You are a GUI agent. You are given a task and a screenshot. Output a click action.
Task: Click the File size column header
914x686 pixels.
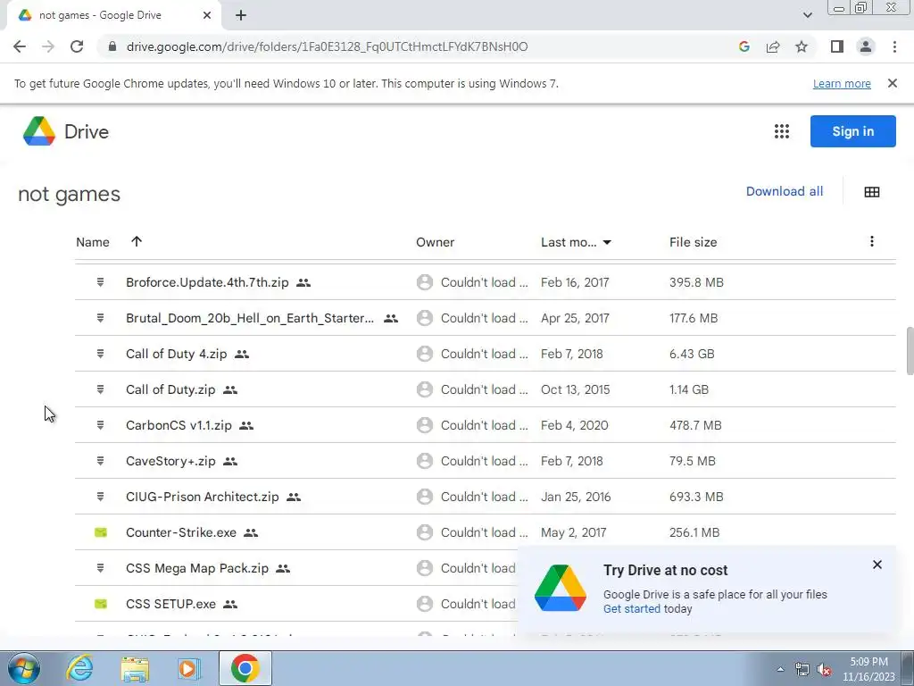click(693, 242)
